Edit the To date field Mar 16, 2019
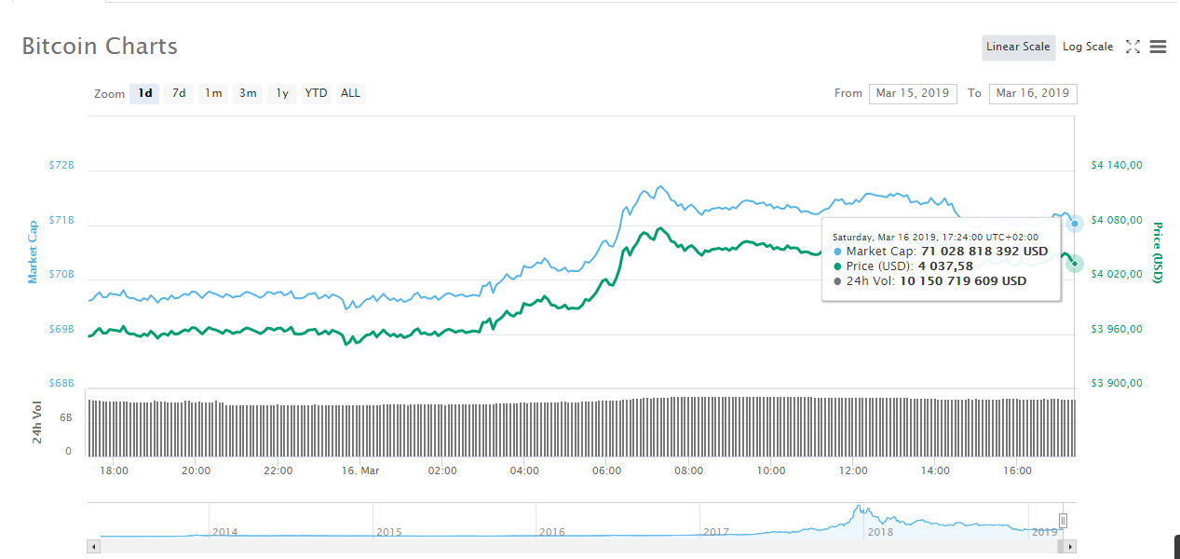The height and width of the screenshot is (559, 1180). coord(1033,93)
